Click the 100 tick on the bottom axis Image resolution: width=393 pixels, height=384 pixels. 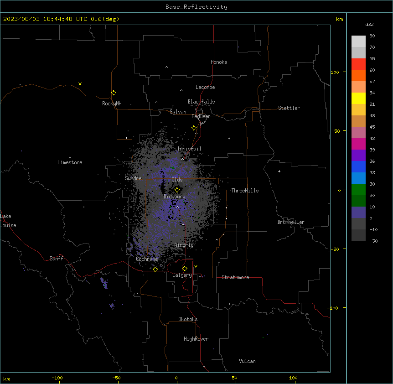tap(293, 378)
